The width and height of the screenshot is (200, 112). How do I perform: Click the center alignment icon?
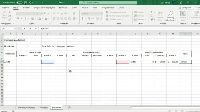point(58,19)
